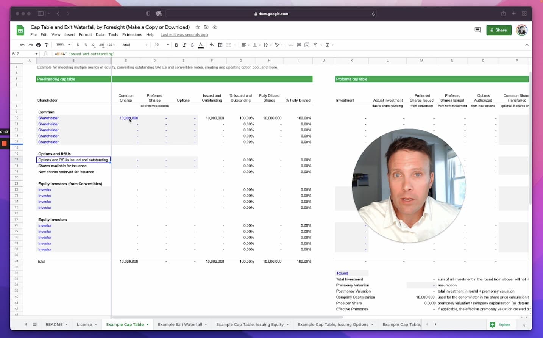
Task: Click the fill color bucket icon
Action: [212, 45]
